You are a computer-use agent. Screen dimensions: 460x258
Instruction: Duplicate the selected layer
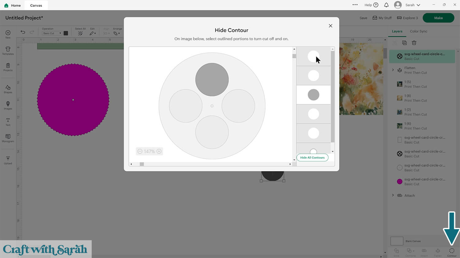coord(404,43)
